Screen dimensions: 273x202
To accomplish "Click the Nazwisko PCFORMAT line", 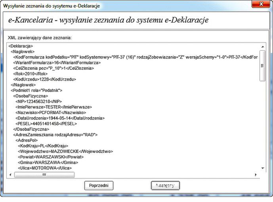I will (x=51, y=112).
